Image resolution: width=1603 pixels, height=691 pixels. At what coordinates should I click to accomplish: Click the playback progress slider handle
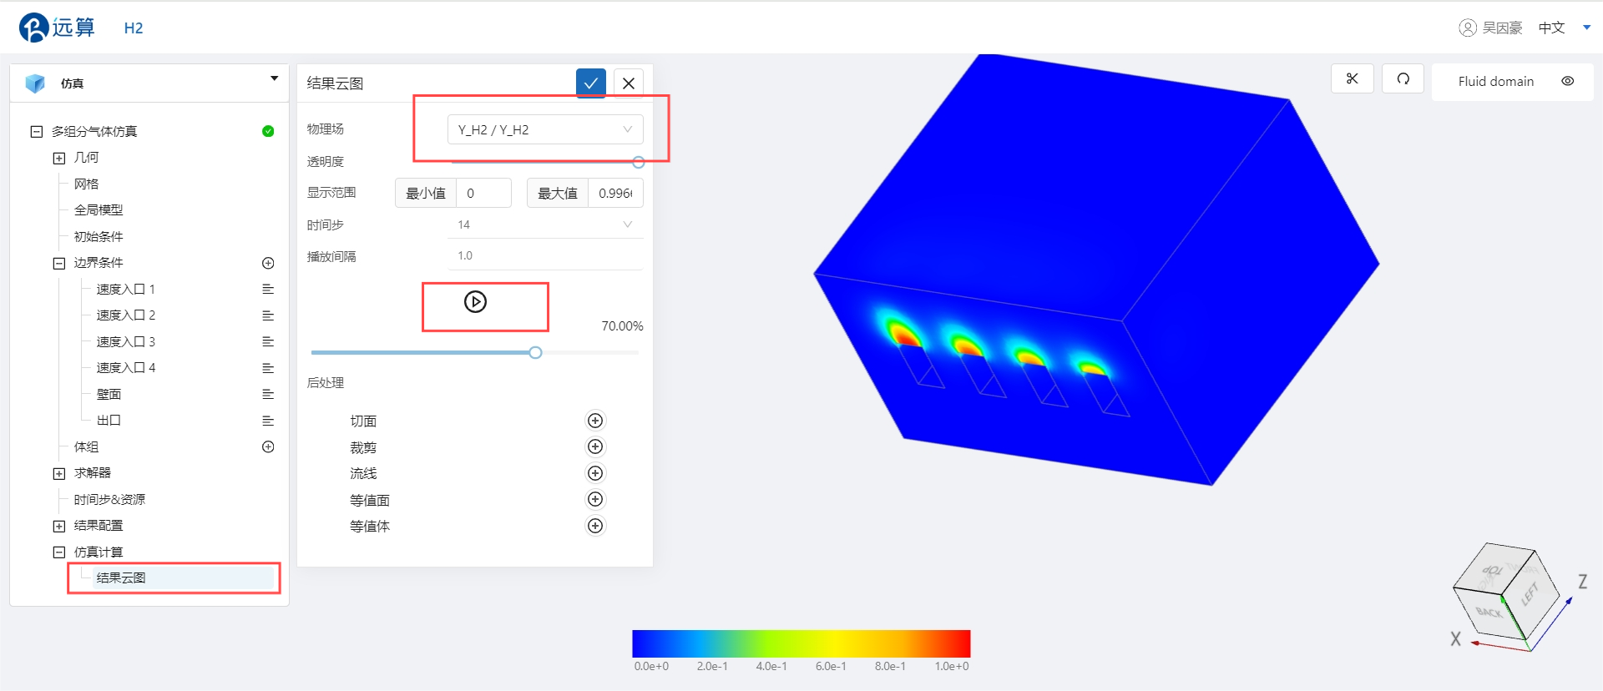click(x=535, y=353)
